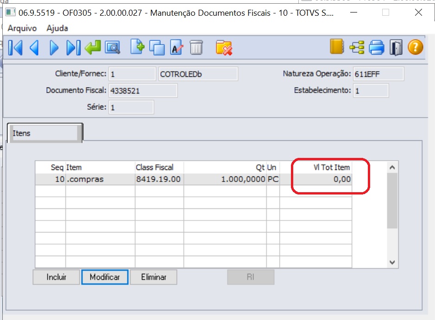The image size is (435, 320).
Task: Click the Estabelecimento field
Action: point(371,91)
